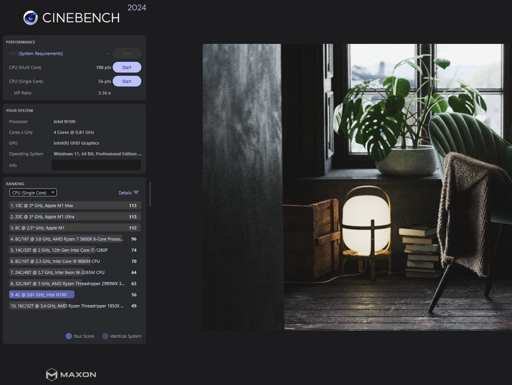The height and width of the screenshot is (385, 512).
Task: Select the Intel Core i7-1280P row
Action: pos(75,250)
